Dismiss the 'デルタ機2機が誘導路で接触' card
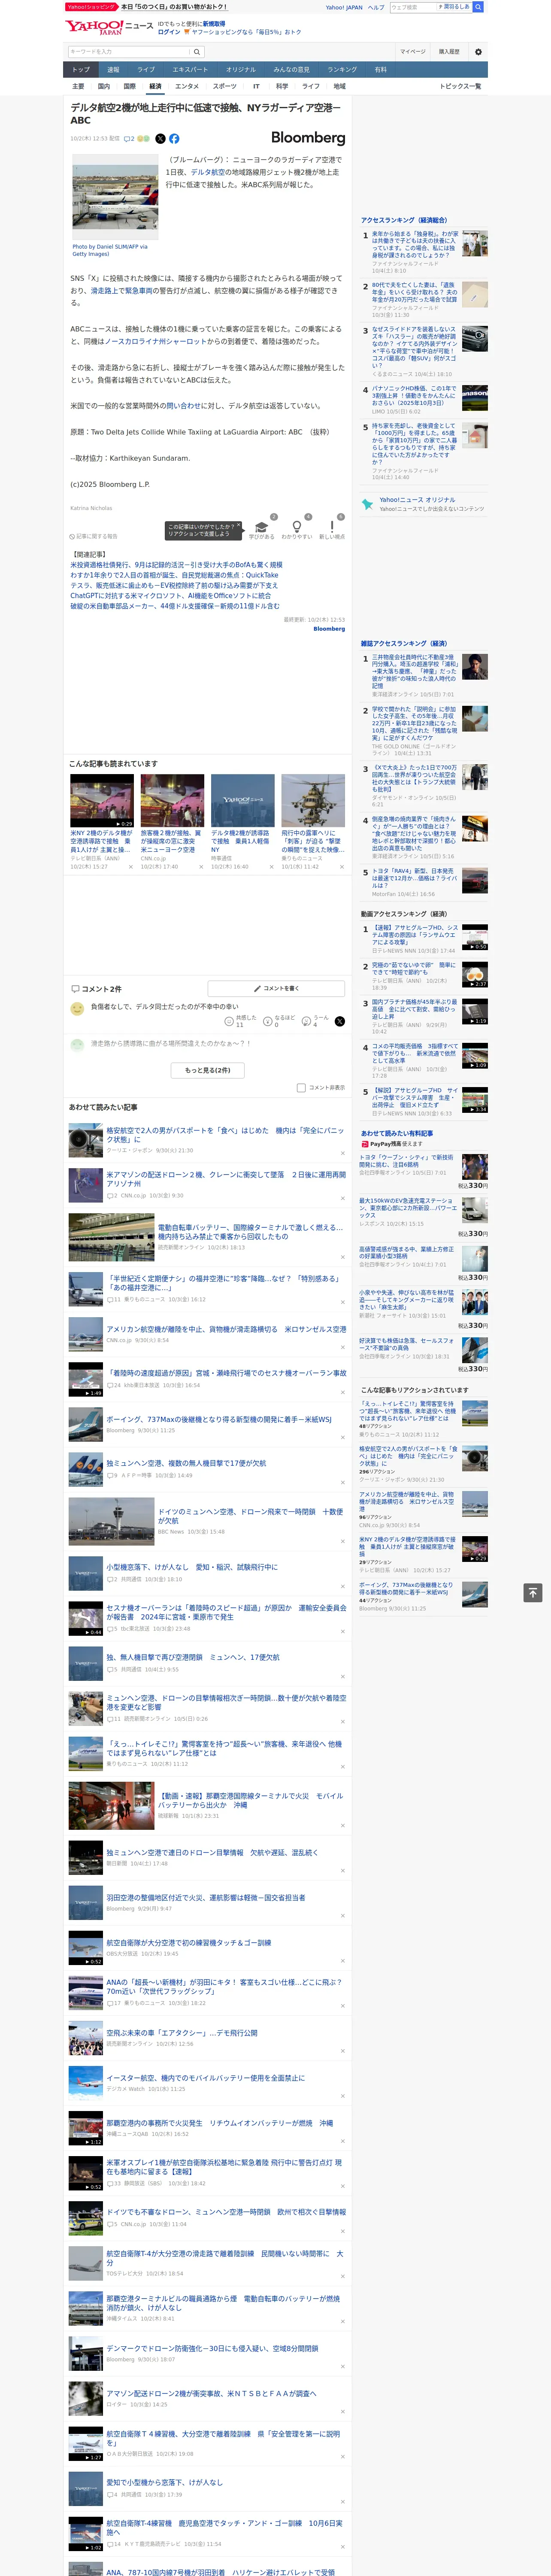 272,867
